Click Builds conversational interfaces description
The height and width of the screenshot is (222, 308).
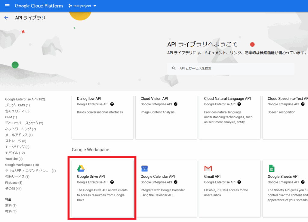pos(100,112)
